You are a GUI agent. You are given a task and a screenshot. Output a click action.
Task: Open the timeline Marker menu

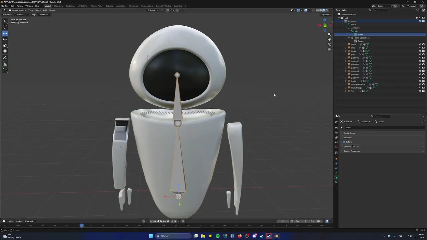pos(19,221)
